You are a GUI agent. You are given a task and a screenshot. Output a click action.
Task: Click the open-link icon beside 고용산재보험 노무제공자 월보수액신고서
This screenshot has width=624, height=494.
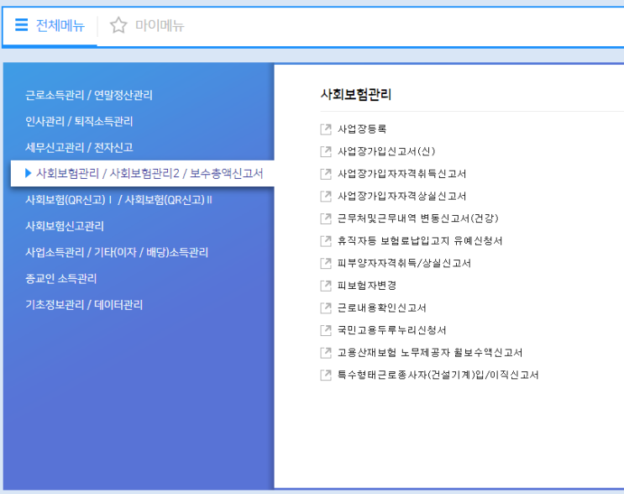pos(326,352)
